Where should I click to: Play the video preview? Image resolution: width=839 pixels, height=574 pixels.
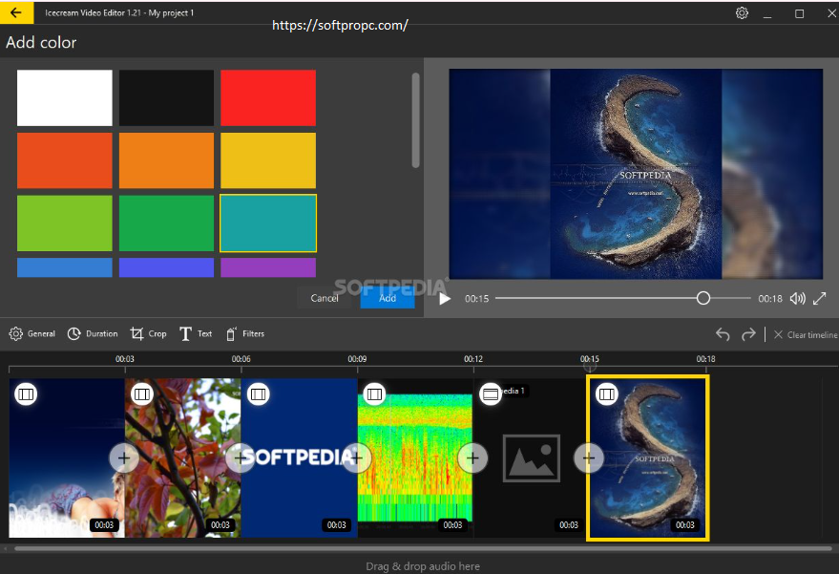[444, 299]
